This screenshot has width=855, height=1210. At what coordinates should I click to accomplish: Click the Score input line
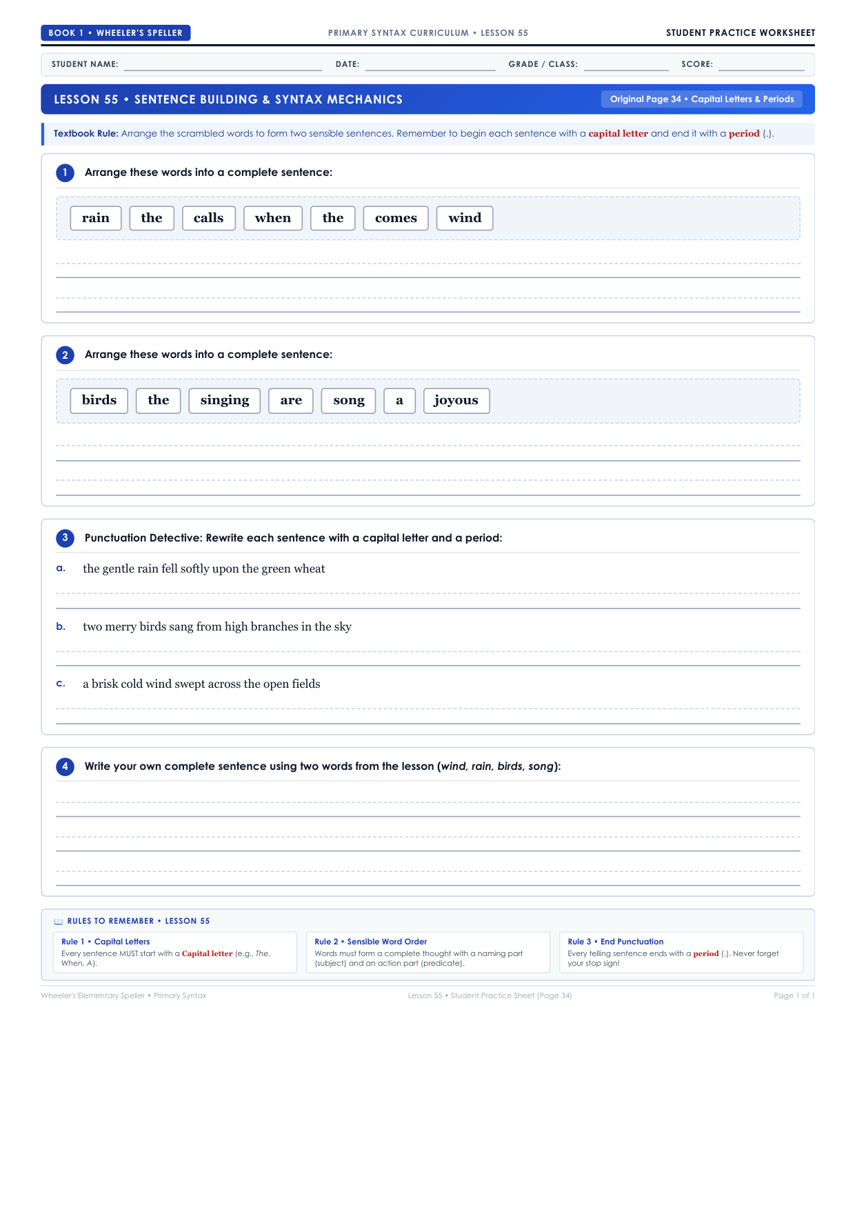[761, 65]
